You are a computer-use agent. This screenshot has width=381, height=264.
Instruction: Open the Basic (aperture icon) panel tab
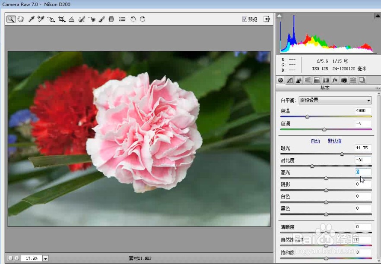(281, 80)
